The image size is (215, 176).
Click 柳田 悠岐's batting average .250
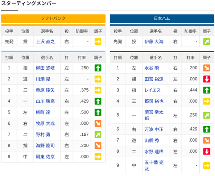(x=84, y=68)
